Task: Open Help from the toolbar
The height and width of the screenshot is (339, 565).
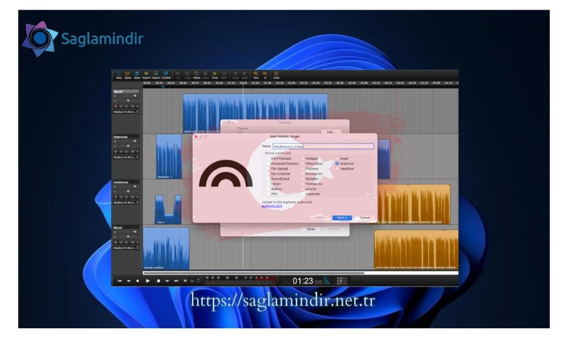Action: point(276,75)
